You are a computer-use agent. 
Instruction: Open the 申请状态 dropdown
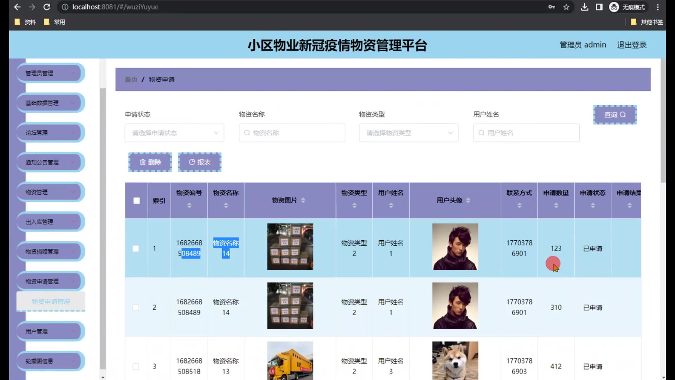[174, 133]
